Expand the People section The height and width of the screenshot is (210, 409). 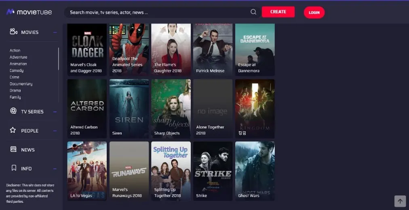point(55,131)
